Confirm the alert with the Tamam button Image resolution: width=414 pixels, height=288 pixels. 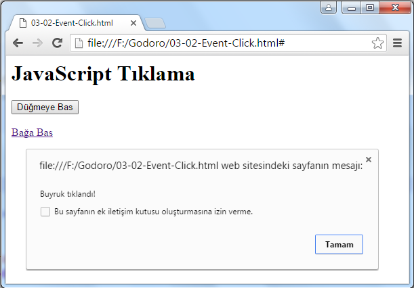(339, 245)
